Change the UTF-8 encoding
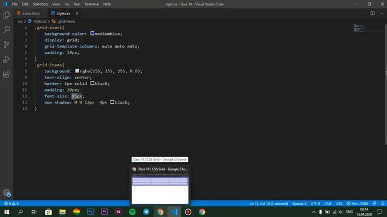The width and height of the screenshot is (387, 217). point(315,204)
